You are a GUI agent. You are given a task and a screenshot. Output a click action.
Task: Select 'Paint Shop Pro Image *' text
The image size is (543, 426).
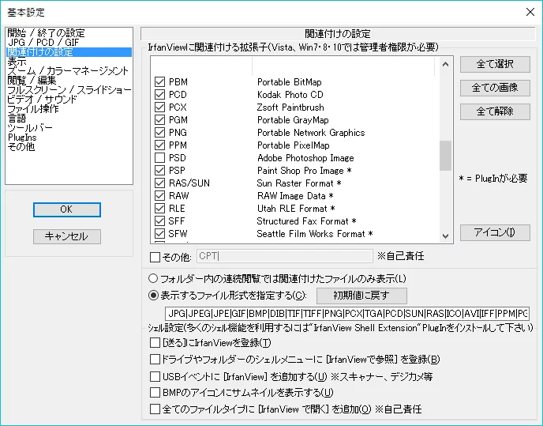[305, 171]
